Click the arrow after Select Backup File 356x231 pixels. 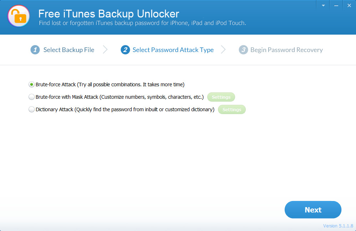click(105, 50)
